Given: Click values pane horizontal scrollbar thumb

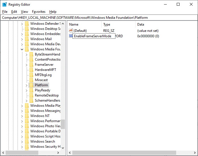Looking at the screenshot, I should click(124, 153).
